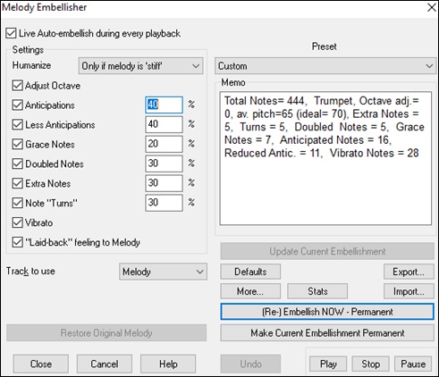Click (Re-) Embellish NOW - Permanent

[327, 312]
